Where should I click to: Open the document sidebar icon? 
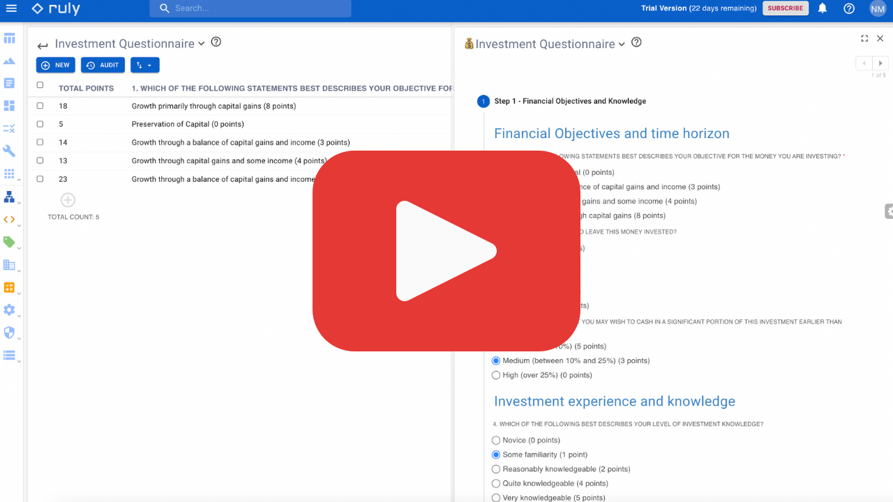[9, 83]
